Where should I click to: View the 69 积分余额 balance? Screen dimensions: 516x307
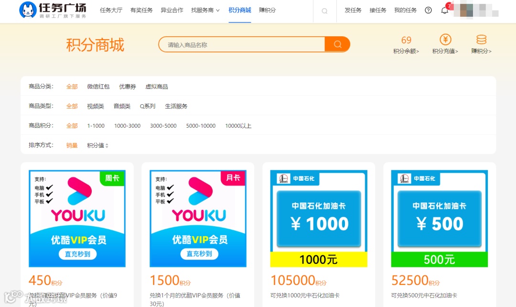406,44
